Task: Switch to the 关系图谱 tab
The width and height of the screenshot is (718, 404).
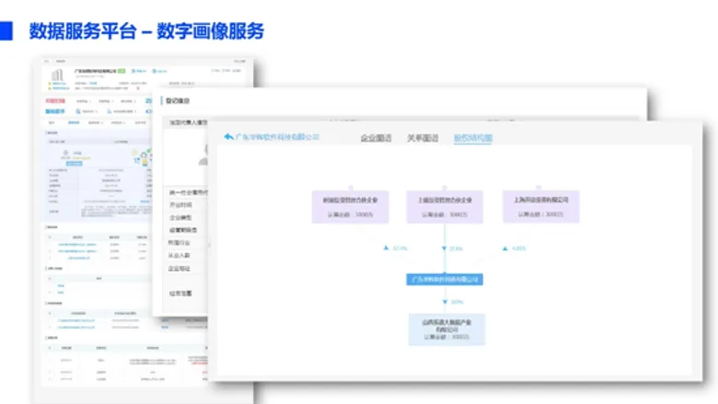Action: point(423,138)
